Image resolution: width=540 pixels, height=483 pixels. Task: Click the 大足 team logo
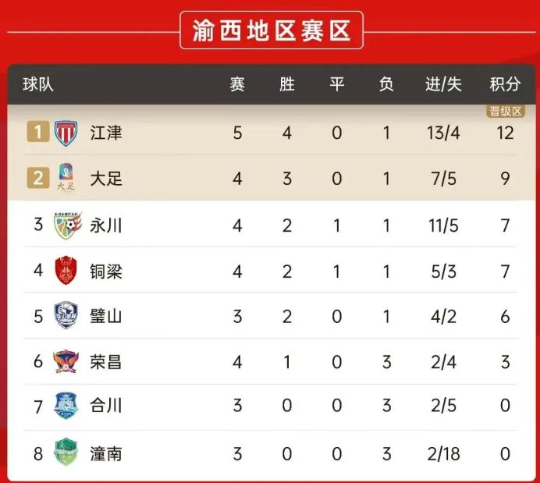coord(66,179)
